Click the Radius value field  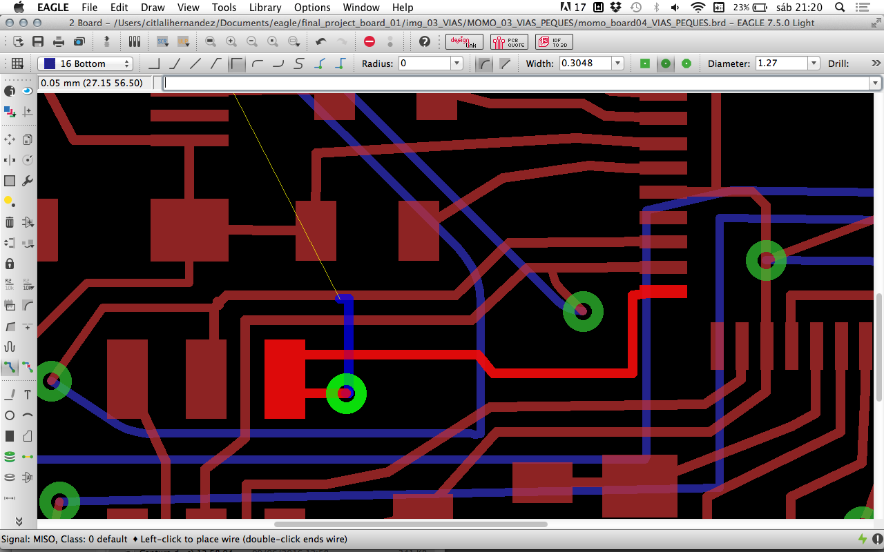pyautogui.click(x=425, y=63)
